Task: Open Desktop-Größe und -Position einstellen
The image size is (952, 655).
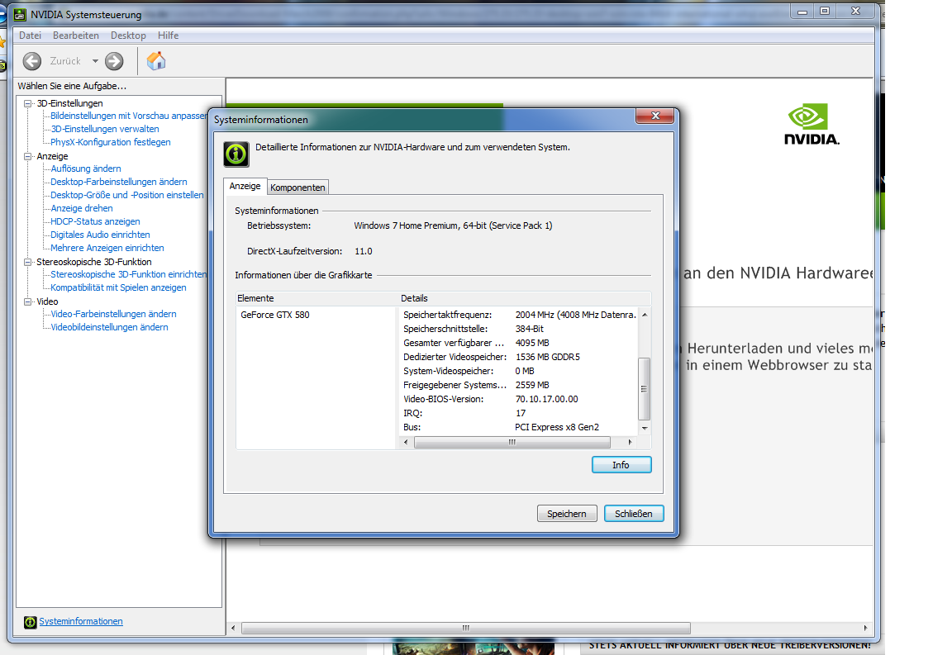Action: click(x=127, y=196)
